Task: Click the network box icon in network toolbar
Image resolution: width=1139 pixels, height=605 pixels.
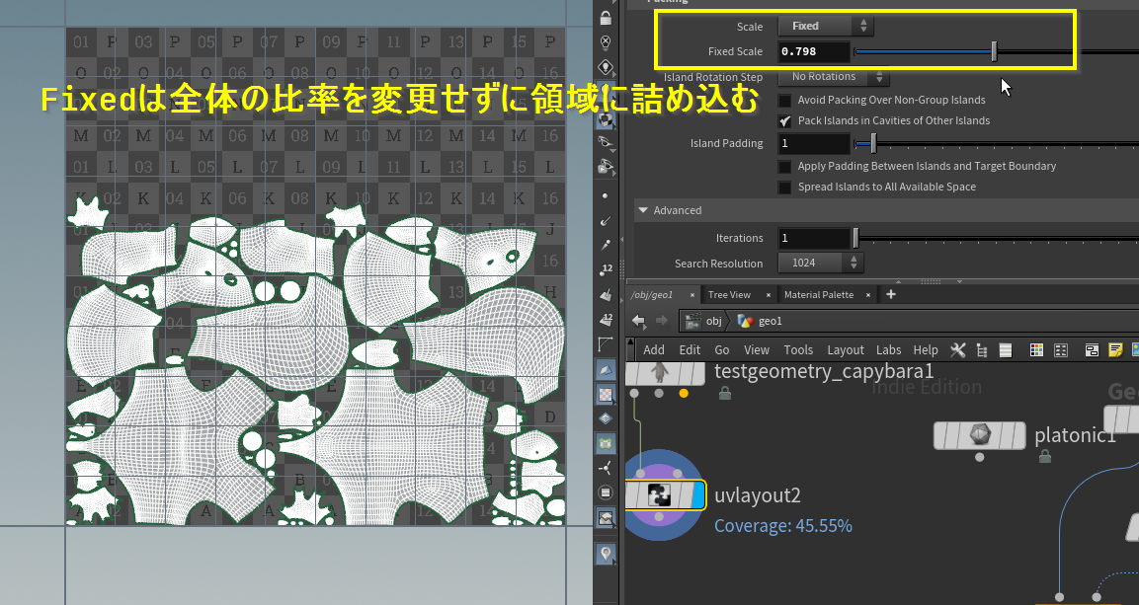Action: pyautogui.click(x=1092, y=350)
